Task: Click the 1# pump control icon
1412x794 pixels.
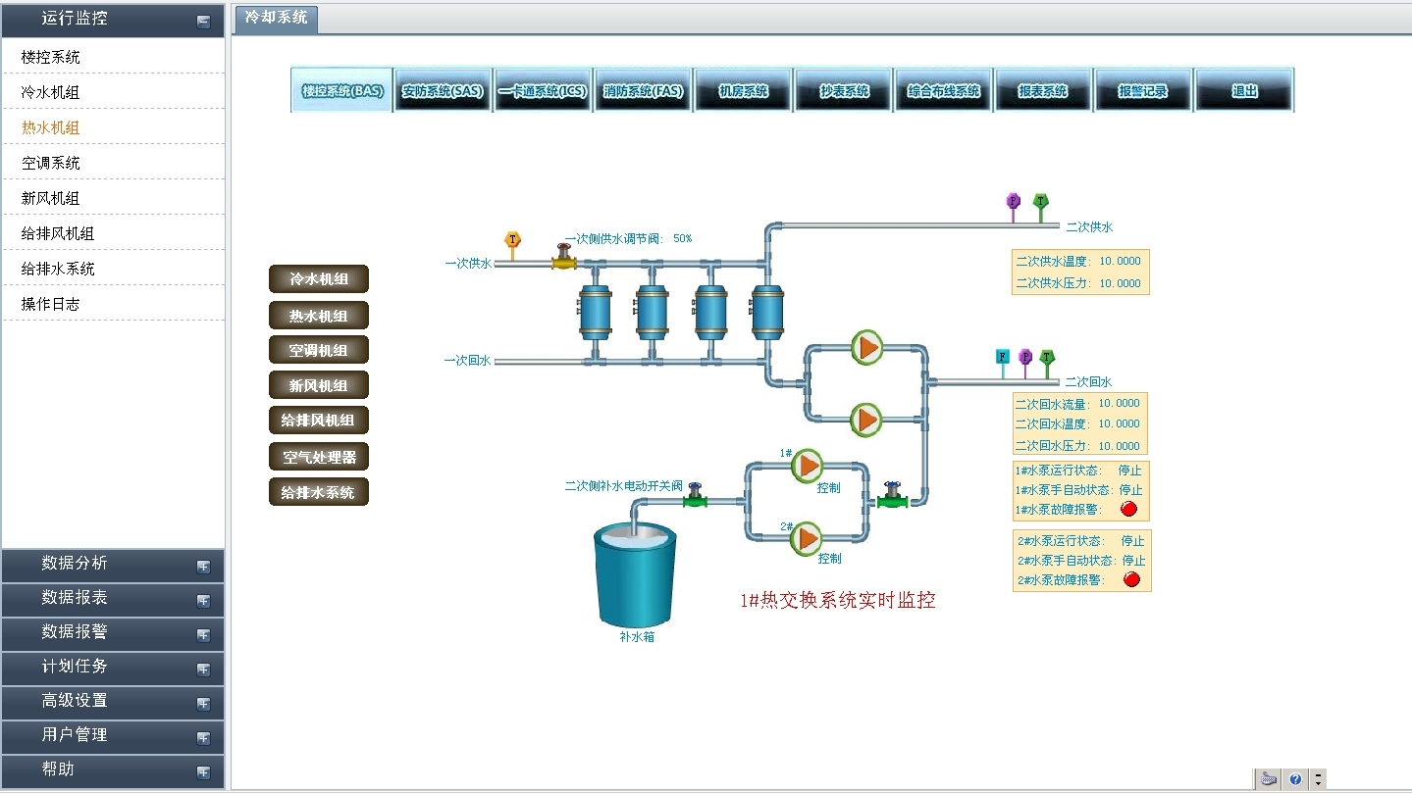Action: tap(807, 466)
